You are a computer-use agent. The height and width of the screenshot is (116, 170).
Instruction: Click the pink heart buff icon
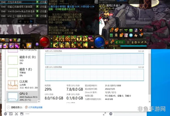(11, 40)
